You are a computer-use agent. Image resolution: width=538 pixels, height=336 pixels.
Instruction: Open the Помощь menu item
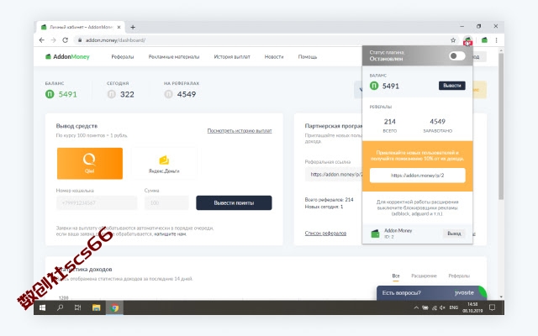(308, 57)
